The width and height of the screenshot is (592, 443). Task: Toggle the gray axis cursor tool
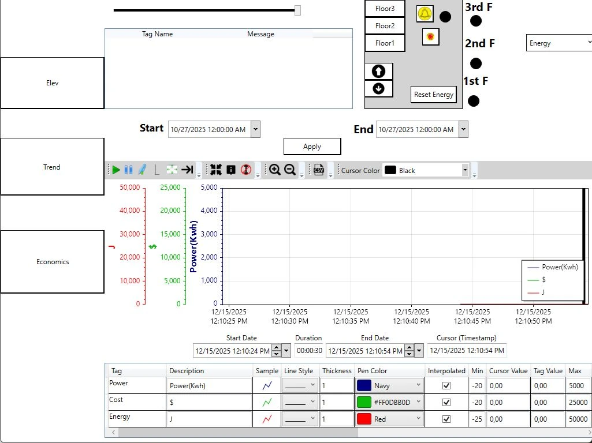pos(157,170)
